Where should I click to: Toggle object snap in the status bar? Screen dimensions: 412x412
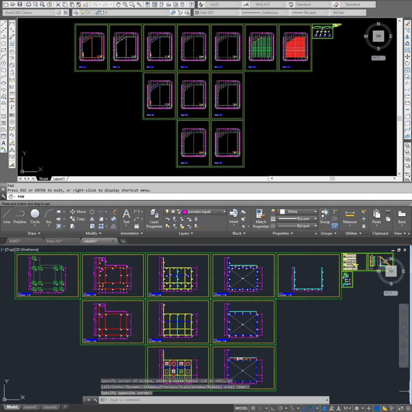coord(312,408)
